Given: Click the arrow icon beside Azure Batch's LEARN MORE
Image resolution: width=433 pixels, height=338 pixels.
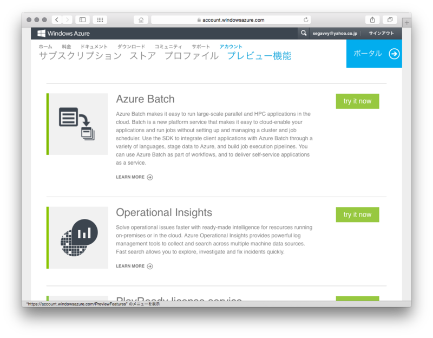Looking at the screenshot, I should [150, 177].
